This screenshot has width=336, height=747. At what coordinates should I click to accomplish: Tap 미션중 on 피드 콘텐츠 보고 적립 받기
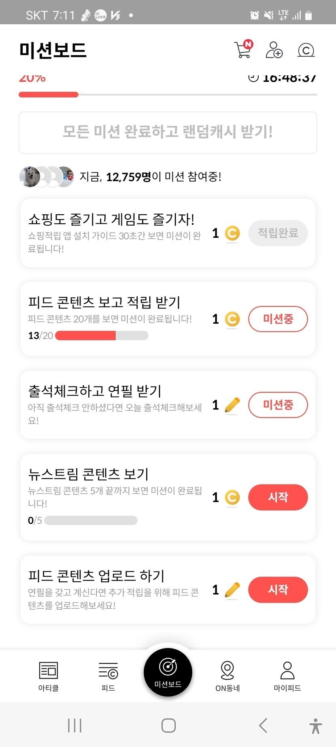coord(278,319)
